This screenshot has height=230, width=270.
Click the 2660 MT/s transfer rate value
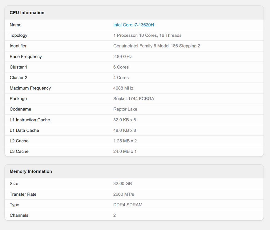124,194
